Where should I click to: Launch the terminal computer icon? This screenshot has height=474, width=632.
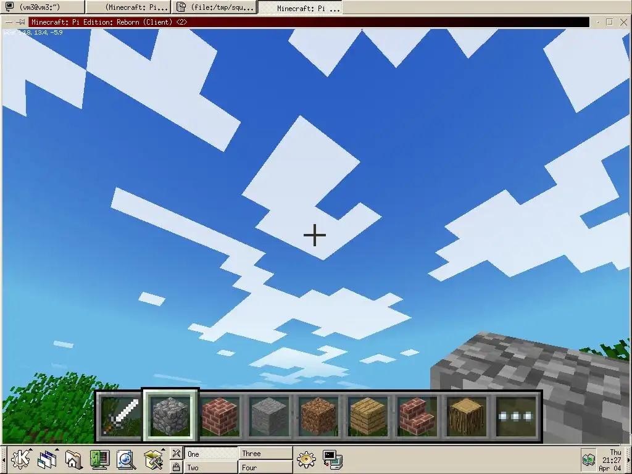click(333, 459)
